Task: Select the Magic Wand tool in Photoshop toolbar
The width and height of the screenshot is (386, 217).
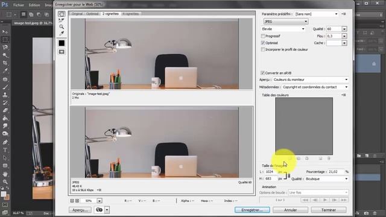Action: pos(5,55)
